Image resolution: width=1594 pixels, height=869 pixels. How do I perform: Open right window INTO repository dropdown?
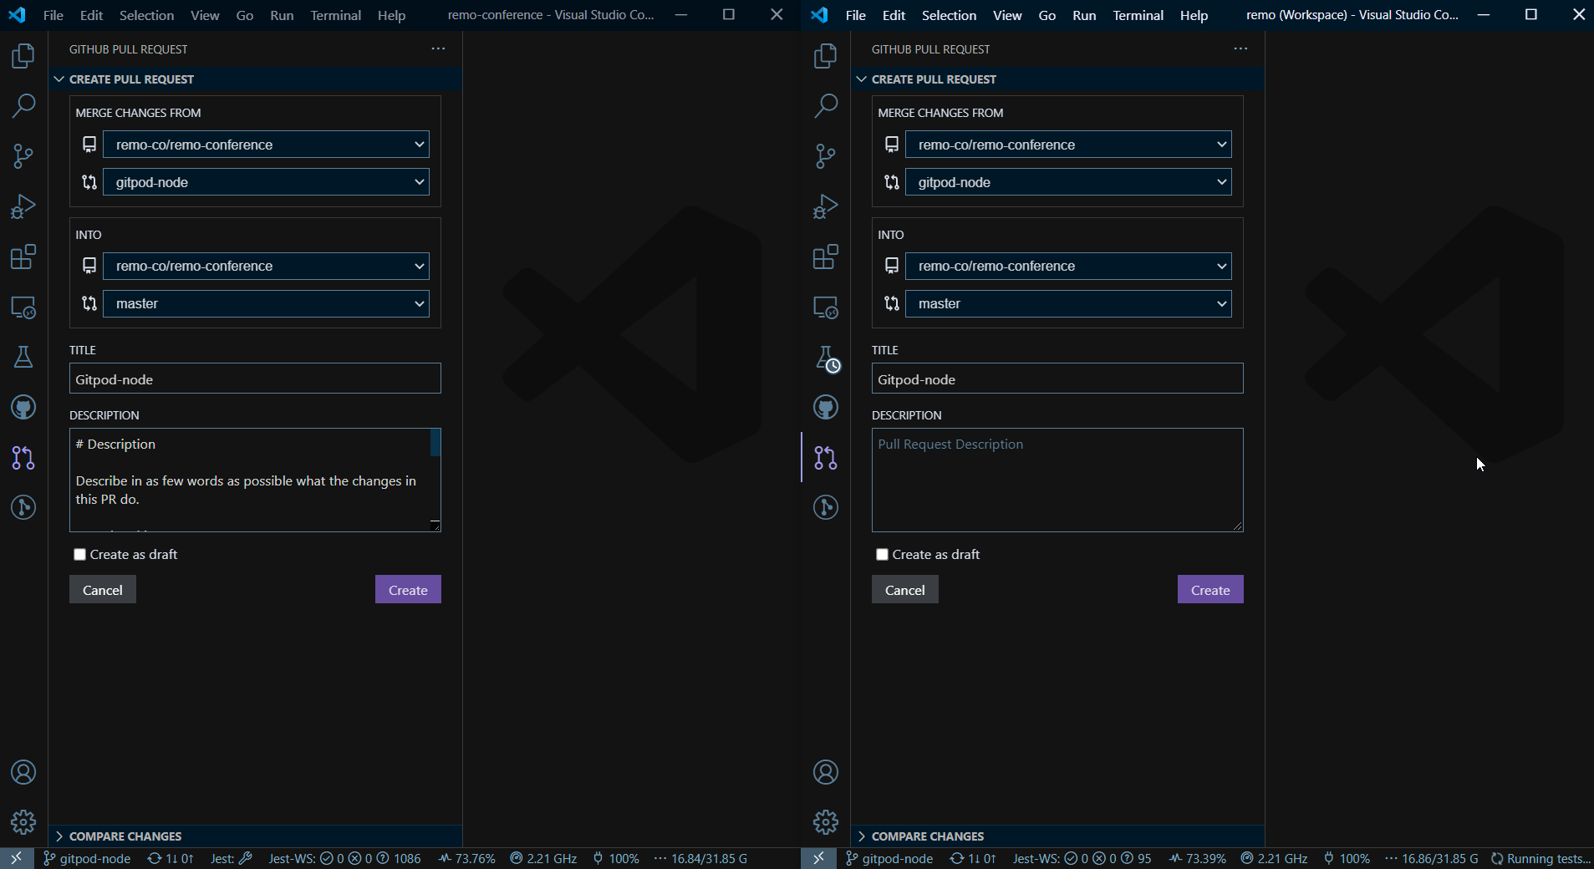(1068, 266)
